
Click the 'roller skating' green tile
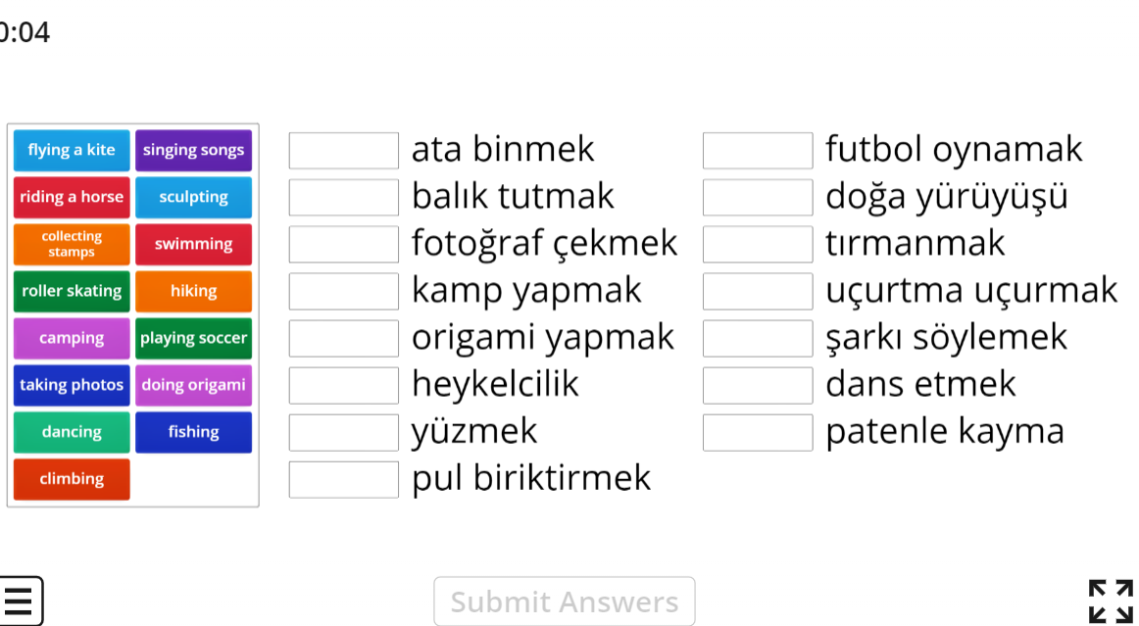(72, 291)
